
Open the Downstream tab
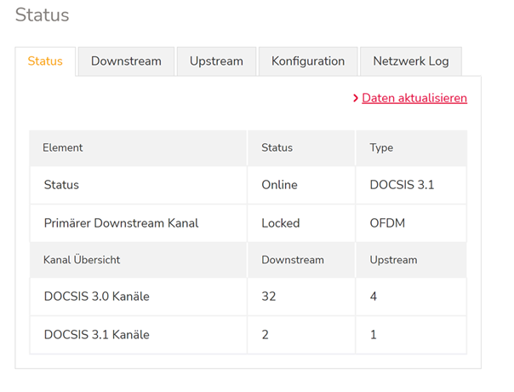pyautogui.click(x=126, y=61)
